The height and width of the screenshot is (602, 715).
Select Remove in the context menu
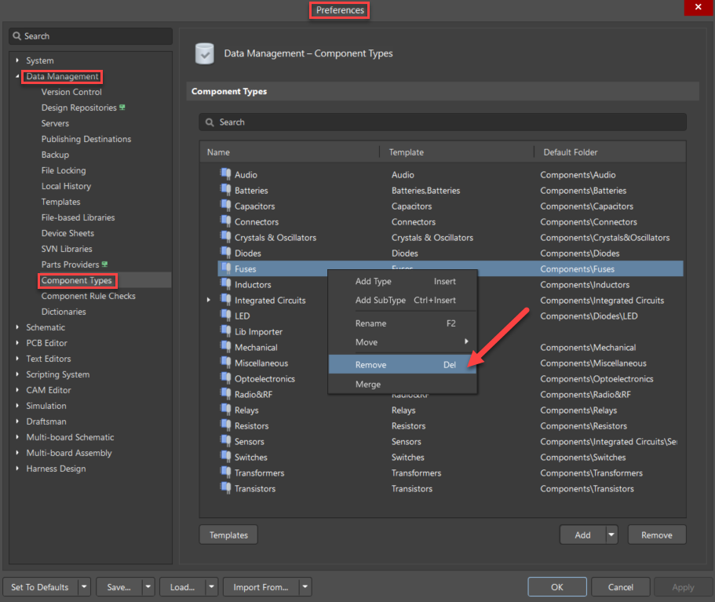403,364
